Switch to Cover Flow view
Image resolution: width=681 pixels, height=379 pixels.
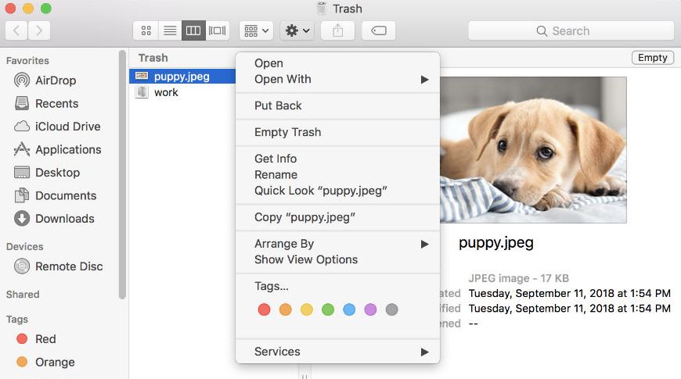pos(217,30)
